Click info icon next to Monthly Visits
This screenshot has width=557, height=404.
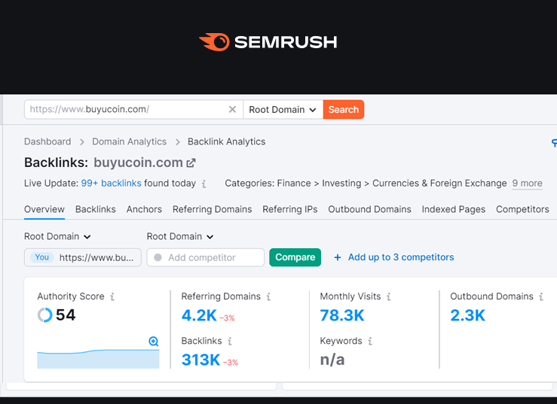click(x=389, y=296)
